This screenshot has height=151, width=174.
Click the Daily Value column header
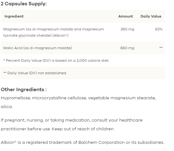click(151, 16)
